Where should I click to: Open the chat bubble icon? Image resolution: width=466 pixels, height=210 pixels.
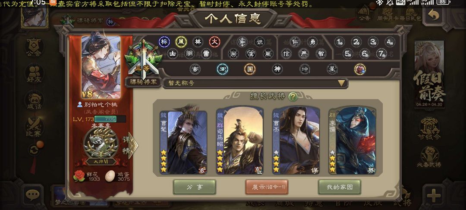[x=32, y=195]
